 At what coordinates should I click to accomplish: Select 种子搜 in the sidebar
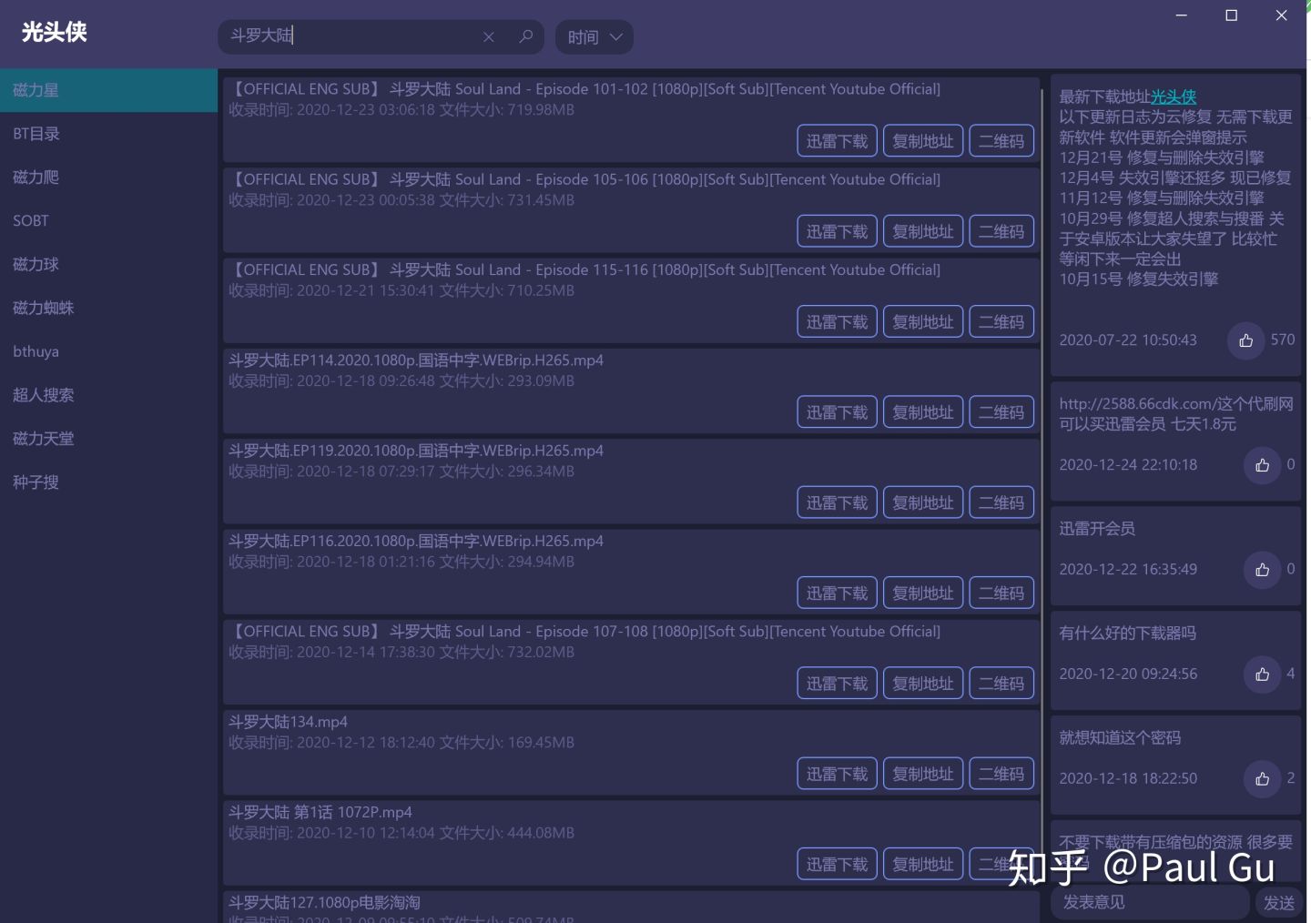click(x=108, y=482)
